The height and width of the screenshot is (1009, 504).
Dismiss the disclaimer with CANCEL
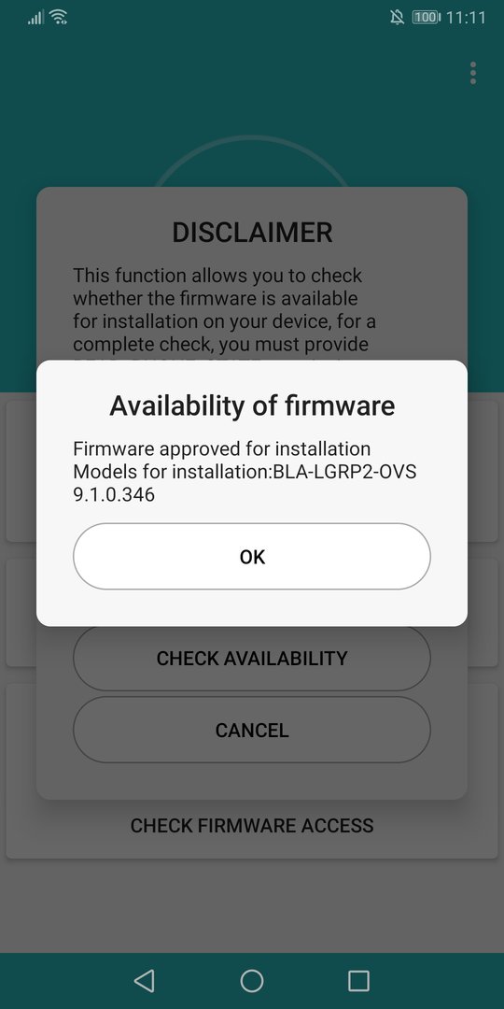[x=252, y=730]
